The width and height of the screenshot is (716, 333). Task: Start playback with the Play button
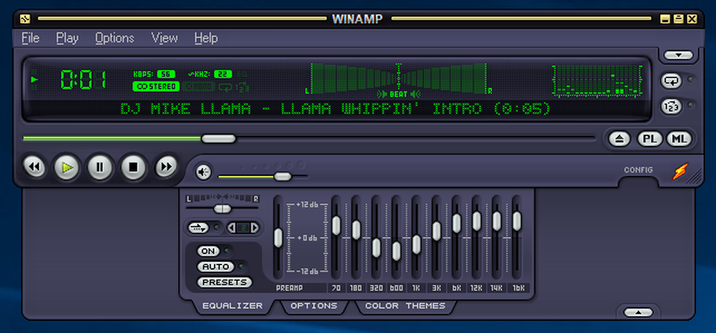pos(67,168)
